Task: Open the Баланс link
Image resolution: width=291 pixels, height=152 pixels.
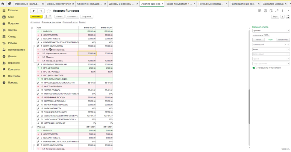Action: click(83, 22)
